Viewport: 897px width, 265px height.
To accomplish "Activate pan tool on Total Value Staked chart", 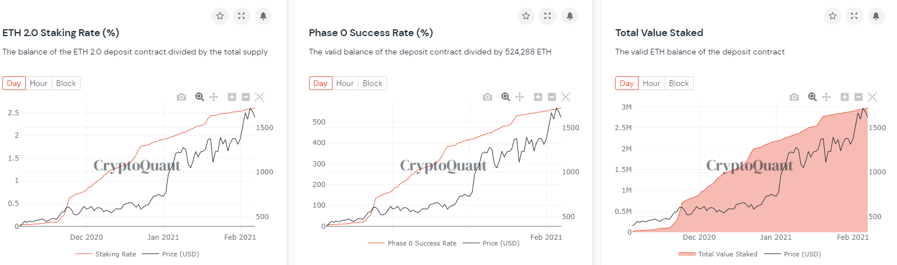I will coord(826,97).
